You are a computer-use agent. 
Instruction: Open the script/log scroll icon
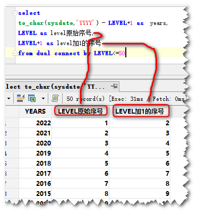(x=55, y=98)
